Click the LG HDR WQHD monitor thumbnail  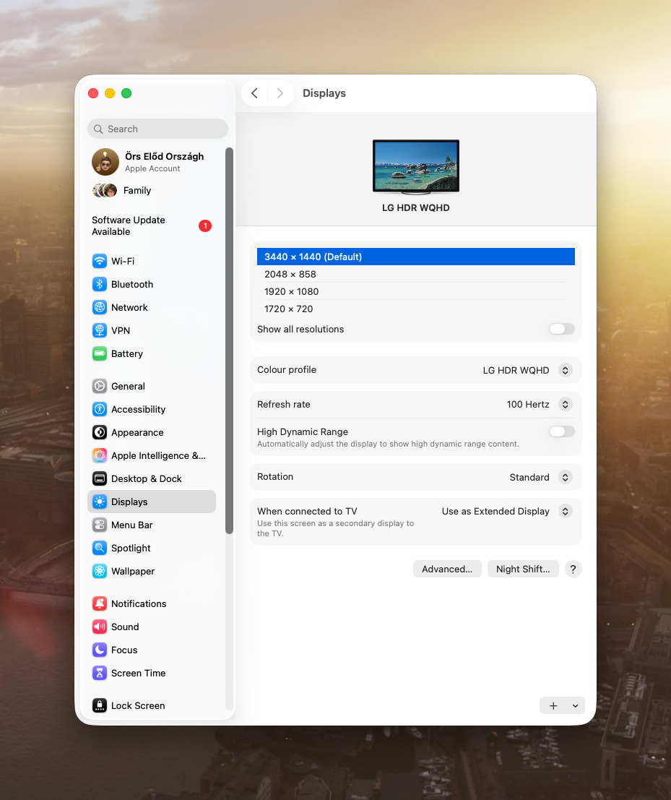pyautogui.click(x=416, y=167)
